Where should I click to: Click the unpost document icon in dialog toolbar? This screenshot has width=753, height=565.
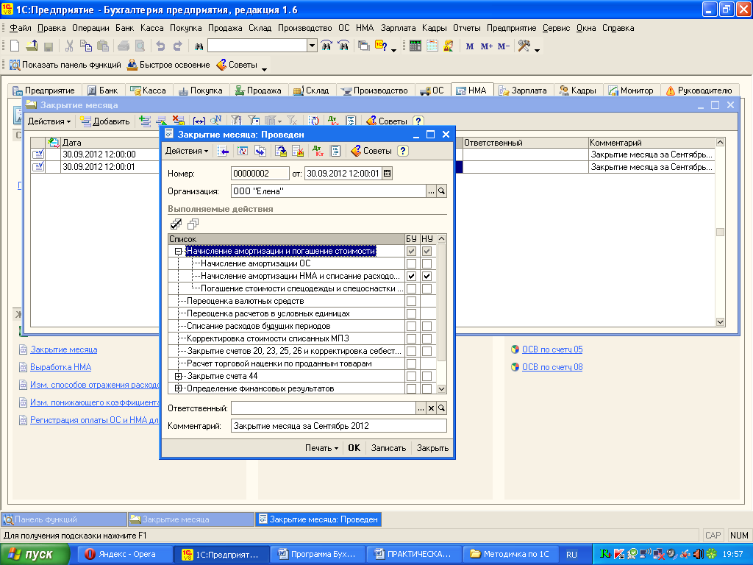(x=299, y=151)
